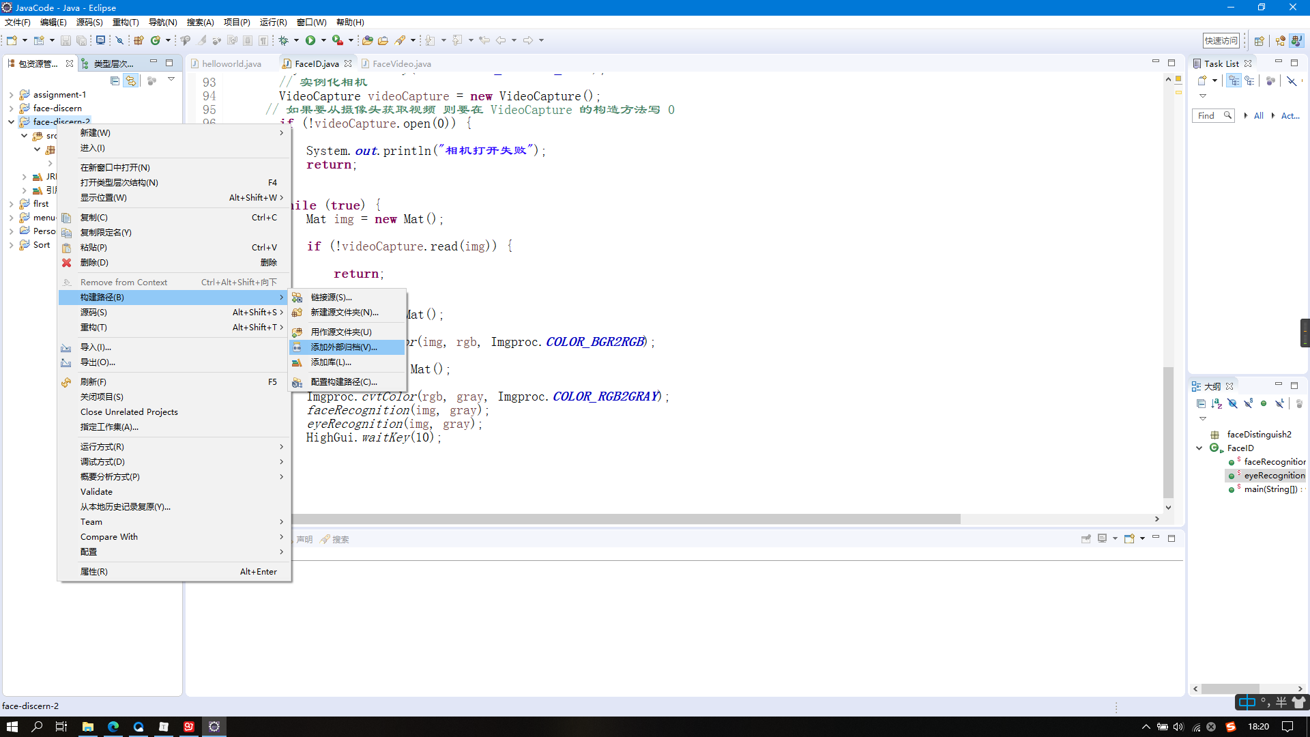This screenshot has width=1310, height=737.
Task: Click the taskbar Search icon
Action: (37, 727)
